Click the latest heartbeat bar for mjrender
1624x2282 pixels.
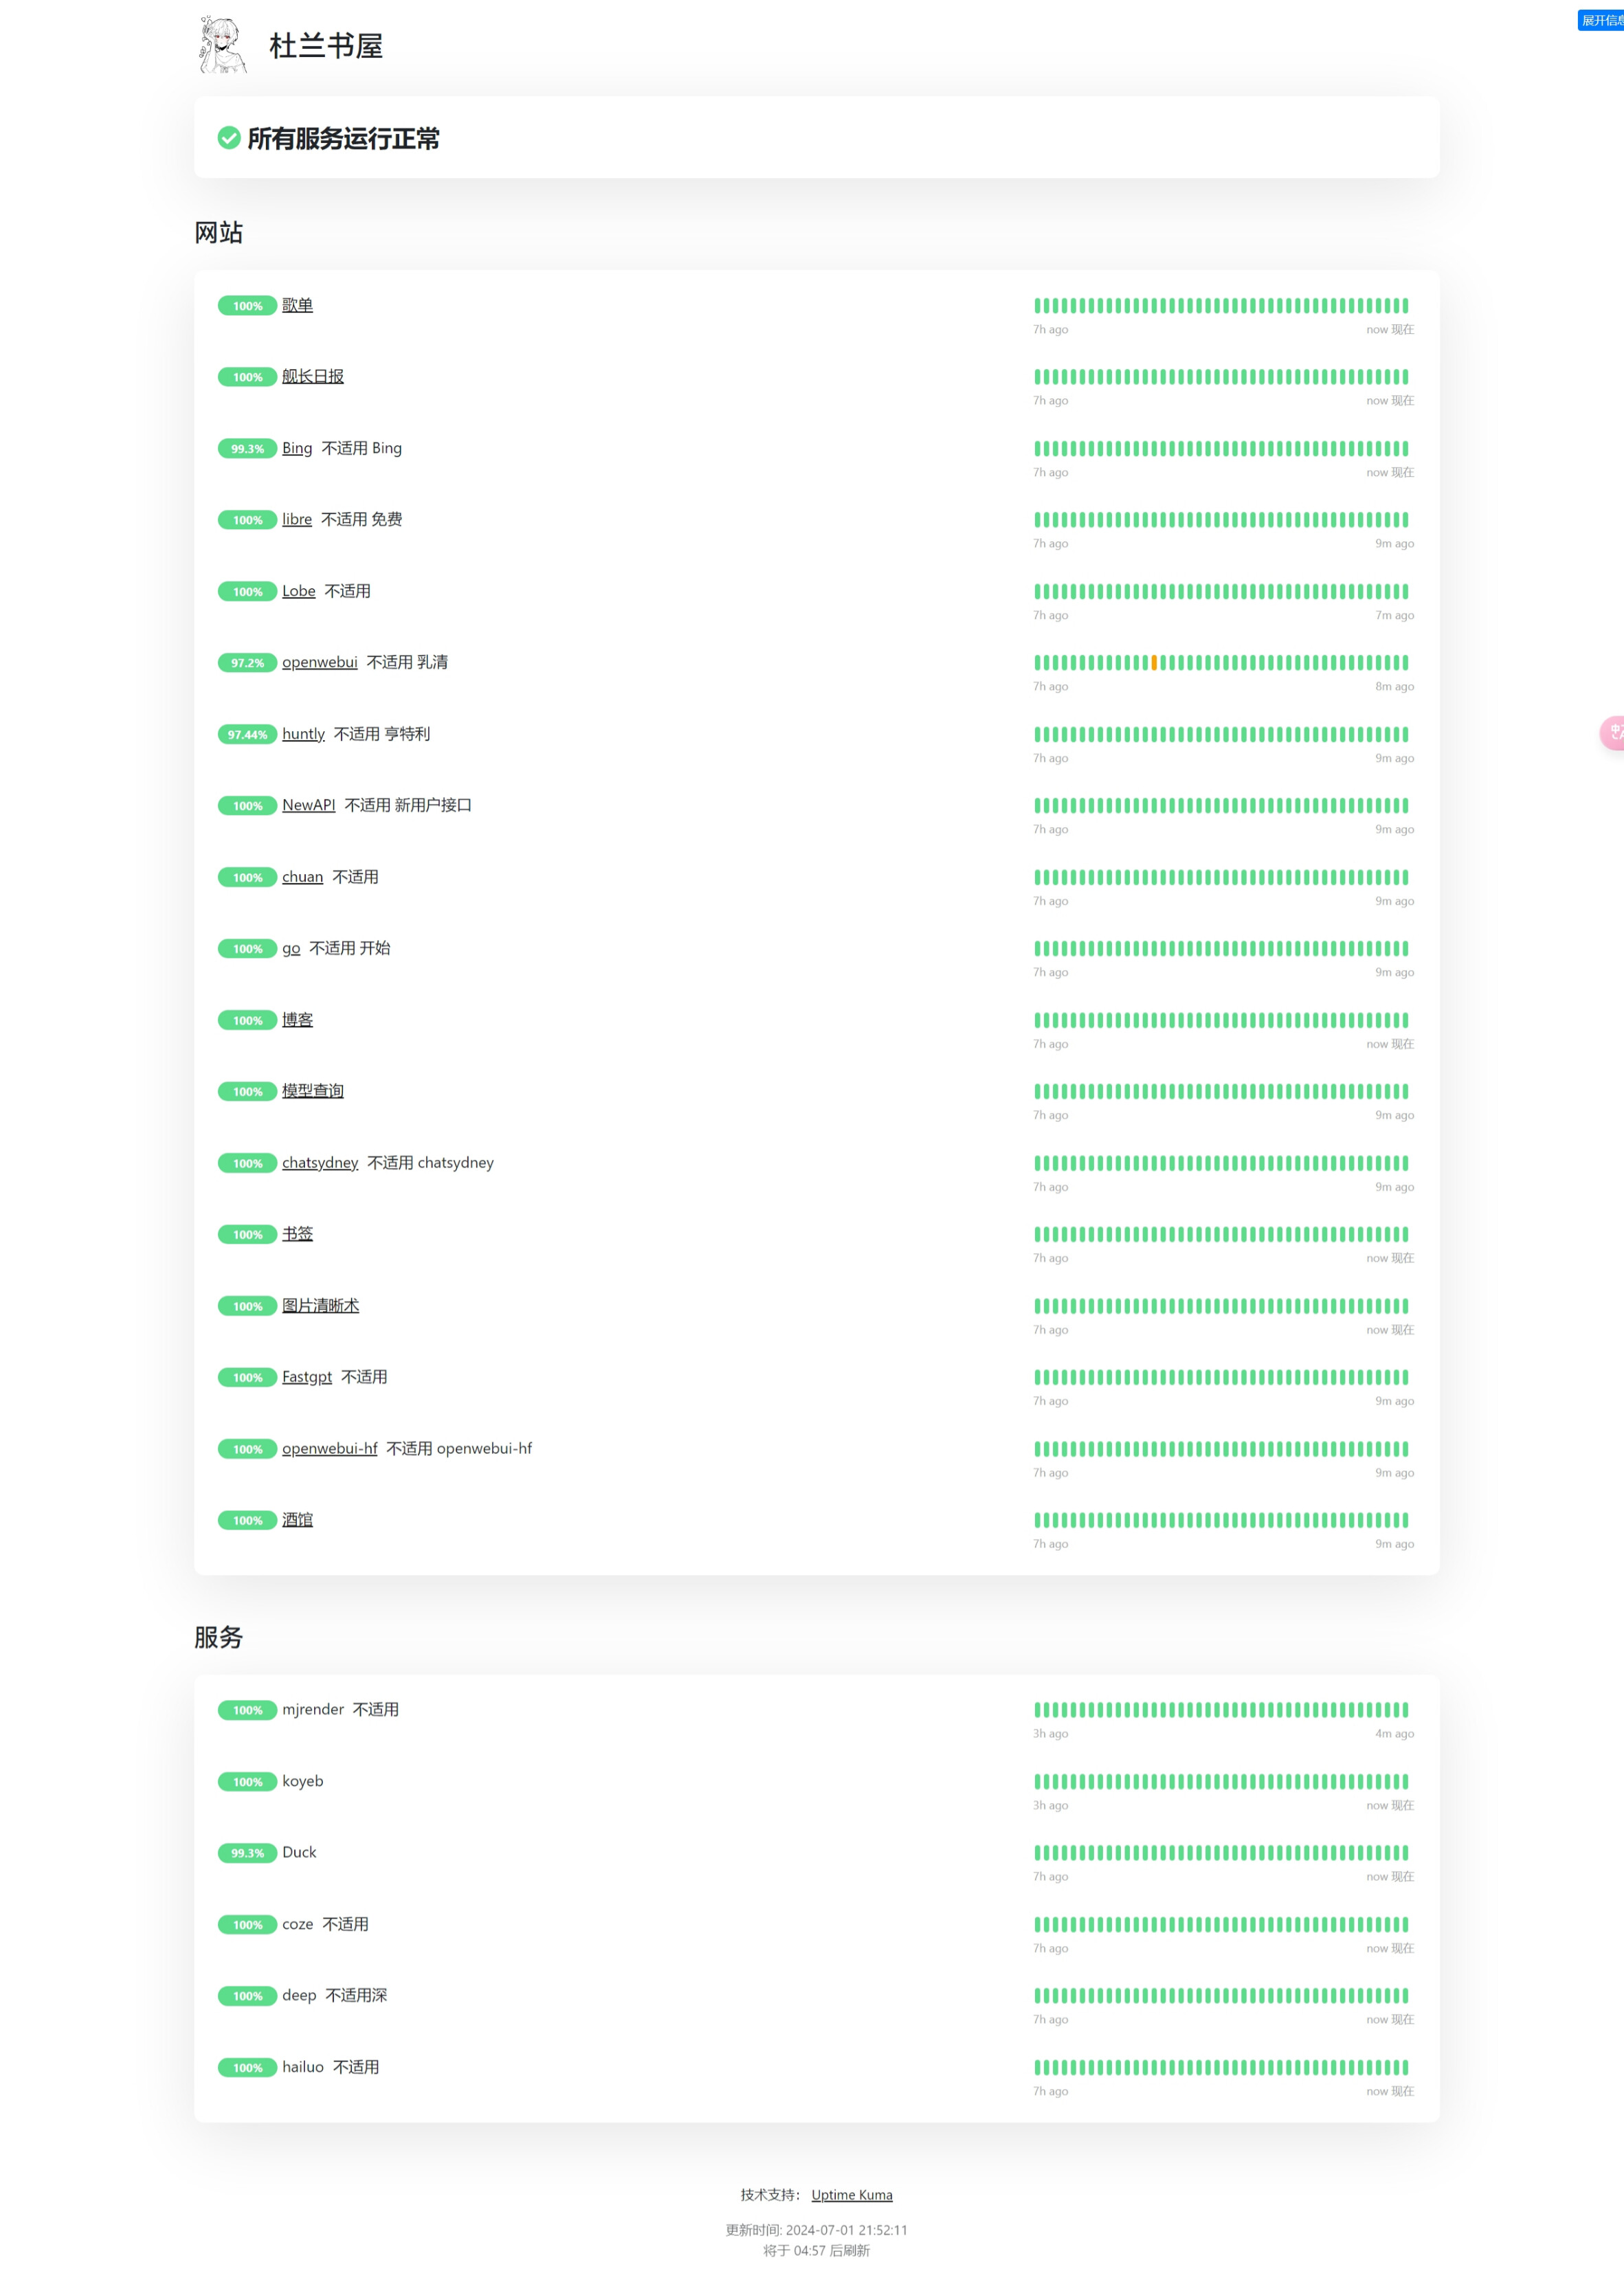point(1405,1710)
